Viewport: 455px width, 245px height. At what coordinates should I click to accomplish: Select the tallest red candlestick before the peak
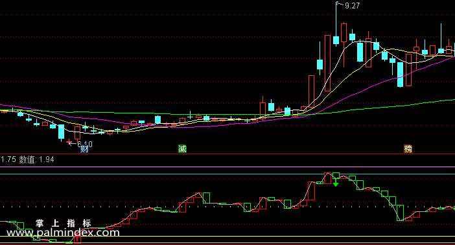327,64
